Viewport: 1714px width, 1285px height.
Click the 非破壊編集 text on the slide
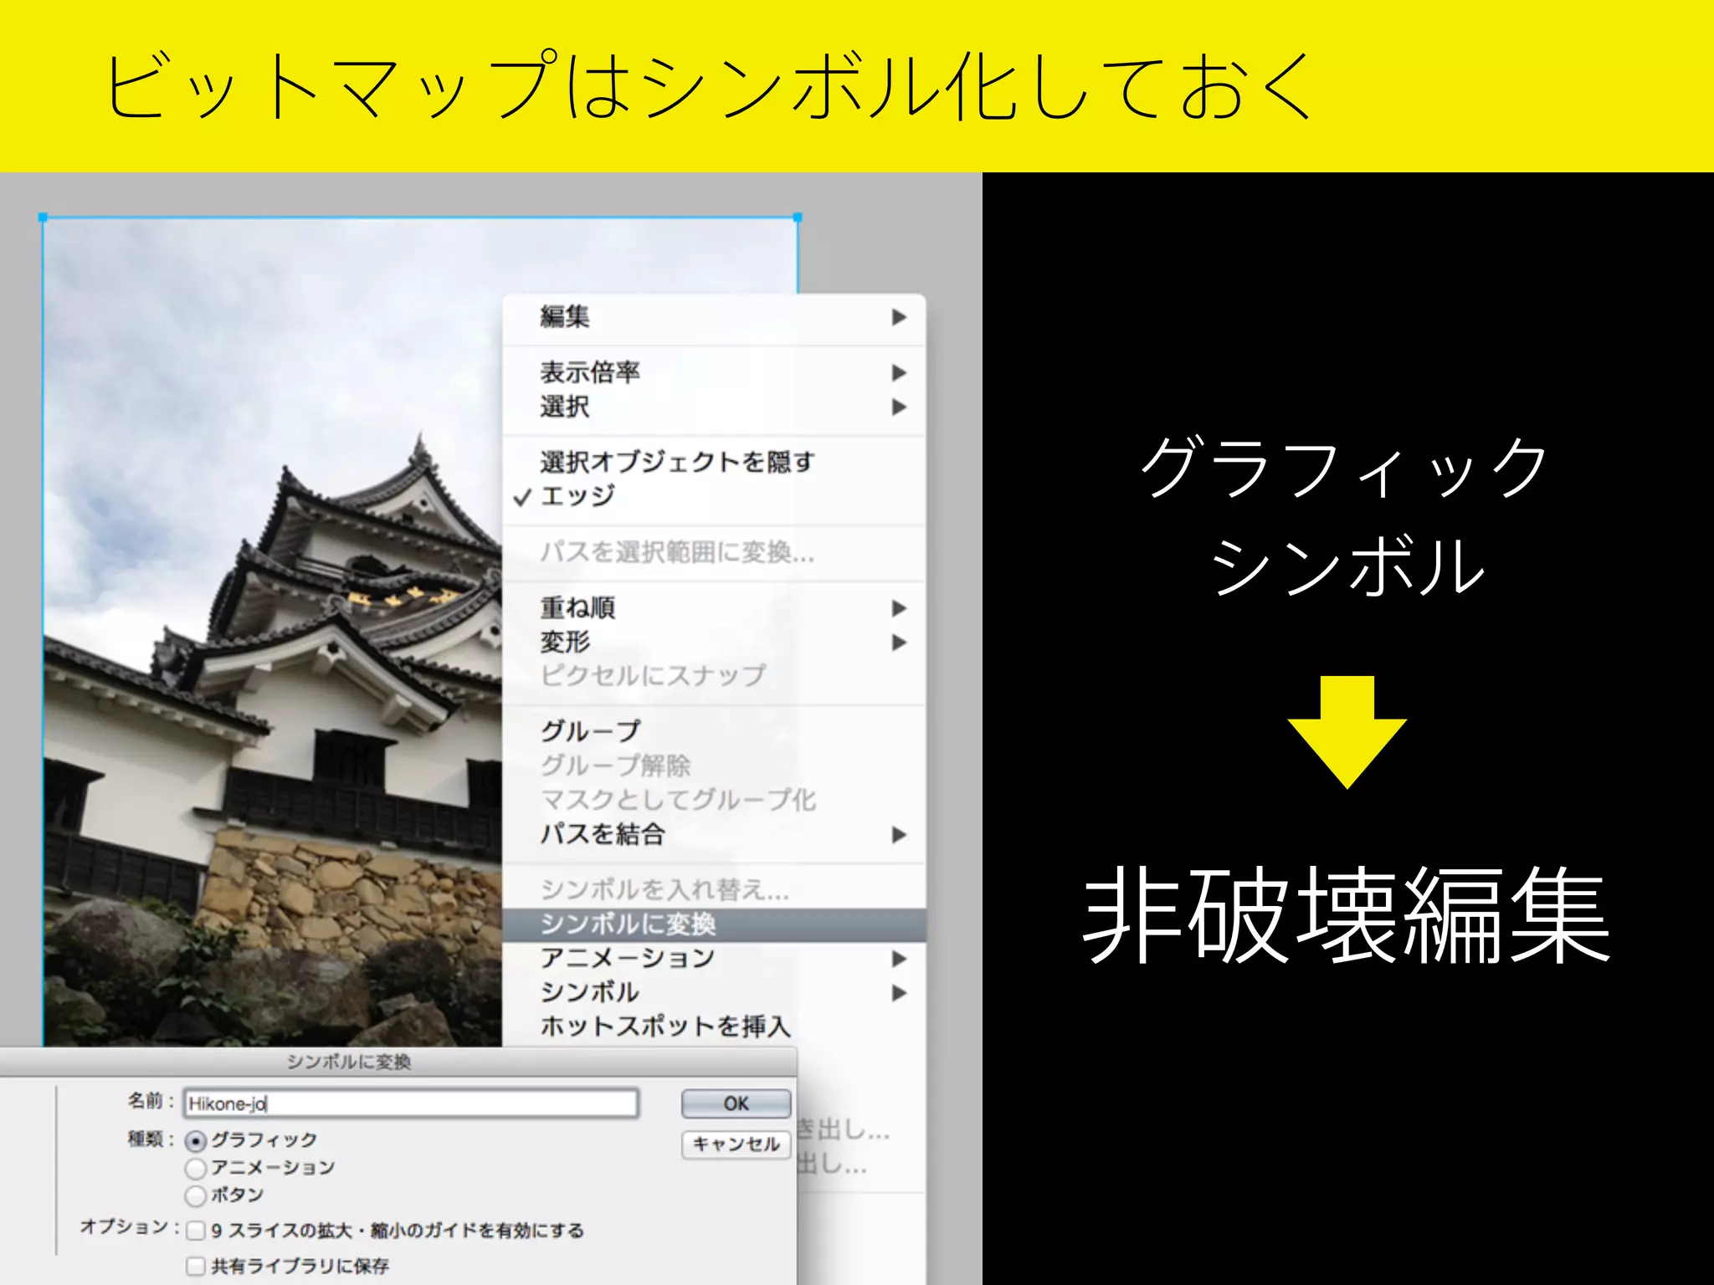pyautogui.click(x=1347, y=915)
